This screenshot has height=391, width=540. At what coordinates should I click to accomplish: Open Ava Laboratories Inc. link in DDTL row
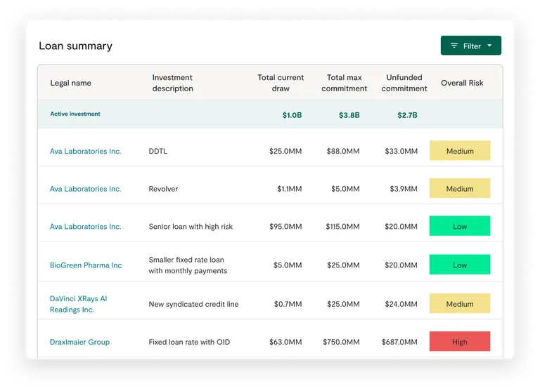85,151
